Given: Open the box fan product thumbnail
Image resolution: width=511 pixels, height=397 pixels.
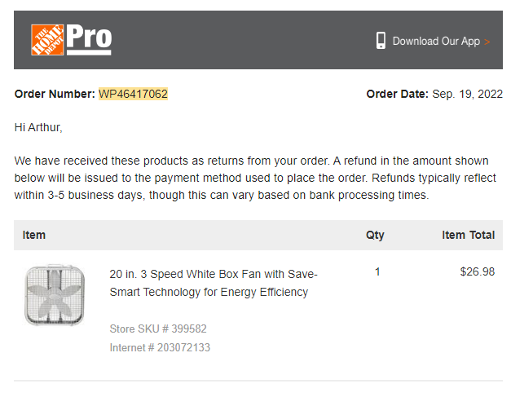Looking at the screenshot, I should click(x=55, y=294).
